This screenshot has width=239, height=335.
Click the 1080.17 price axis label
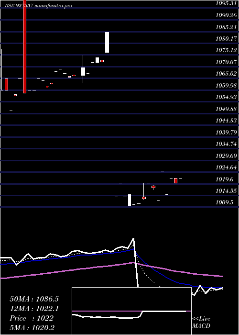click(x=226, y=39)
